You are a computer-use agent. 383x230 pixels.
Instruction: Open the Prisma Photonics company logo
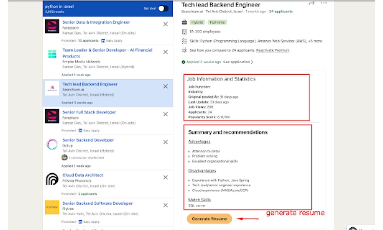(x=52, y=179)
